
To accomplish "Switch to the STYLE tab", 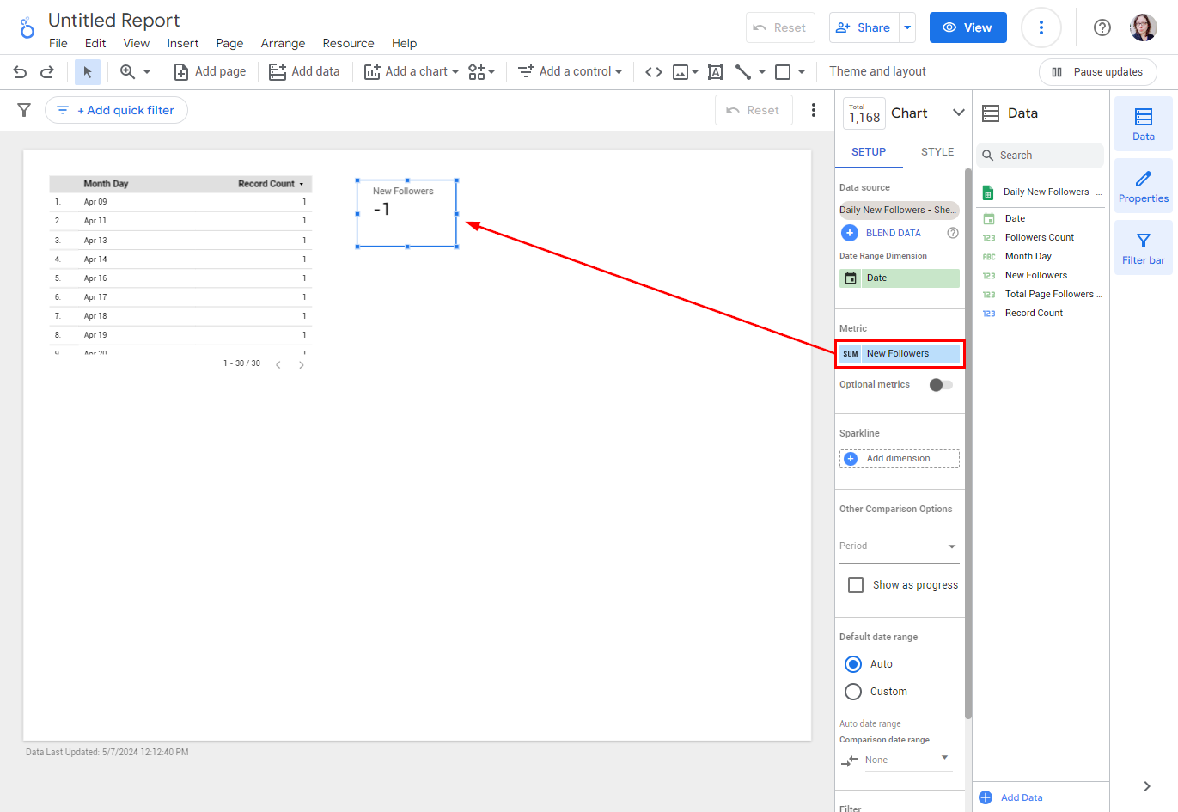I will pyautogui.click(x=937, y=152).
